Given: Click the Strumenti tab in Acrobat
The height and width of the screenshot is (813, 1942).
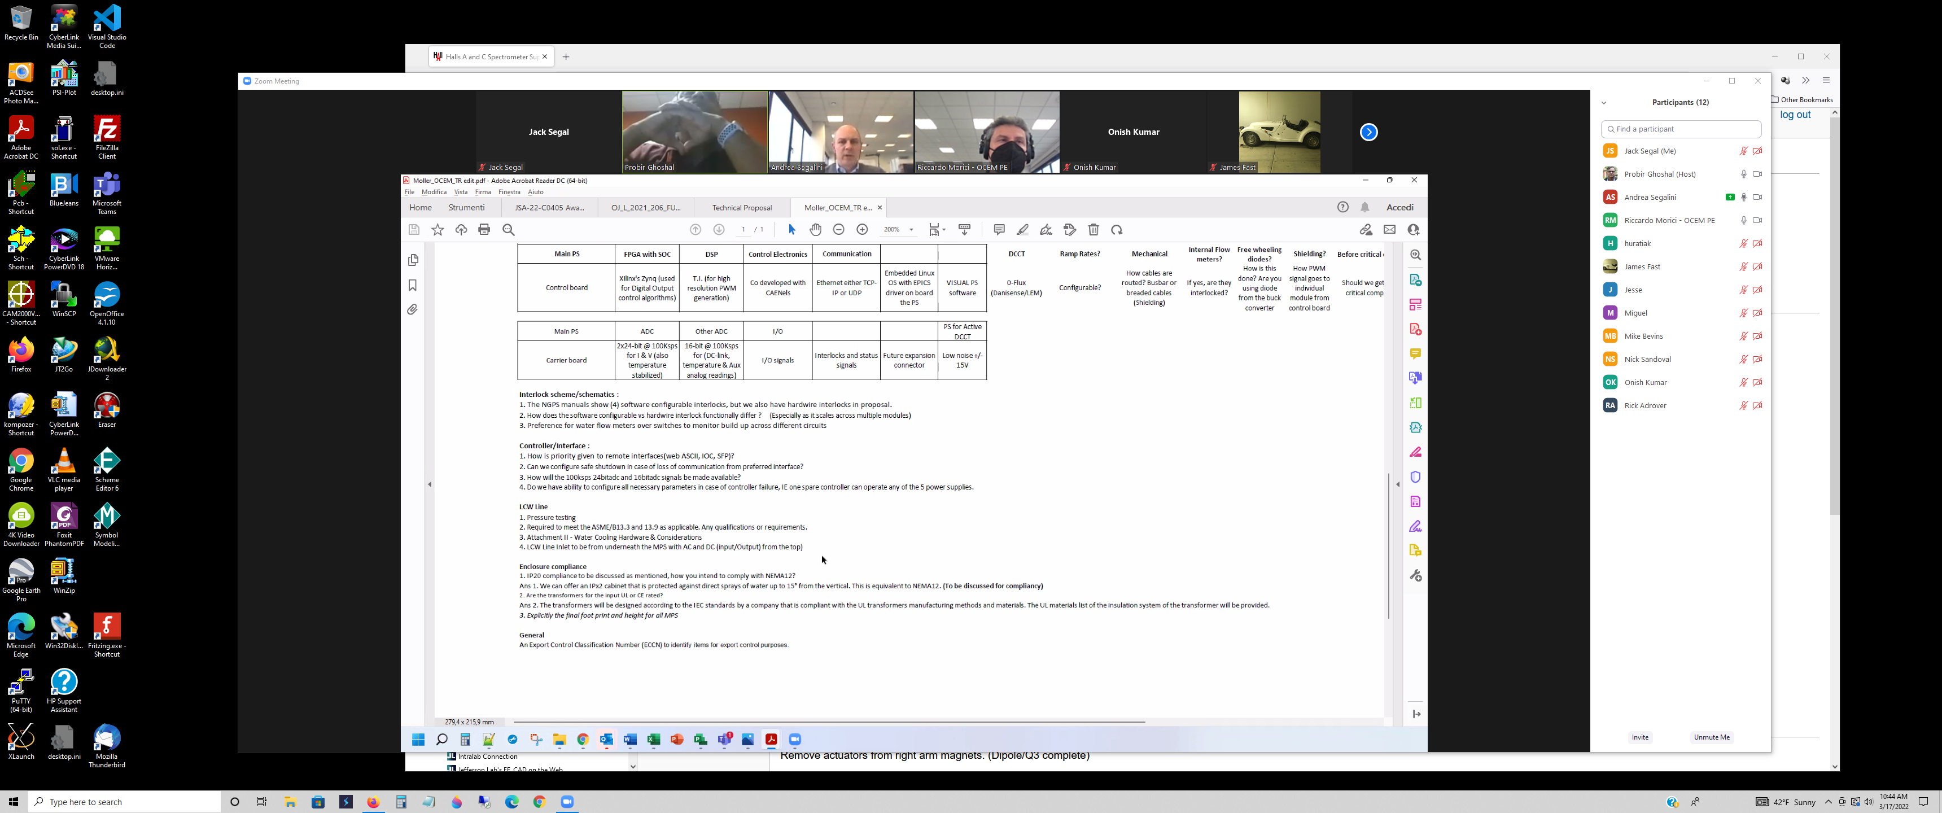Looking at the screenshot, I should pyautogui.click(x=466, y=207).
